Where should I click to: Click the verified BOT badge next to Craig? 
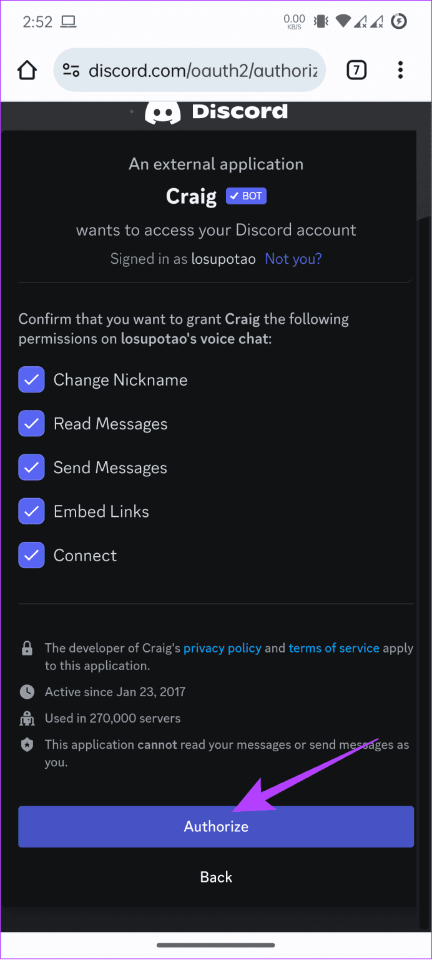pyautogui.click(x=246, y=196)
